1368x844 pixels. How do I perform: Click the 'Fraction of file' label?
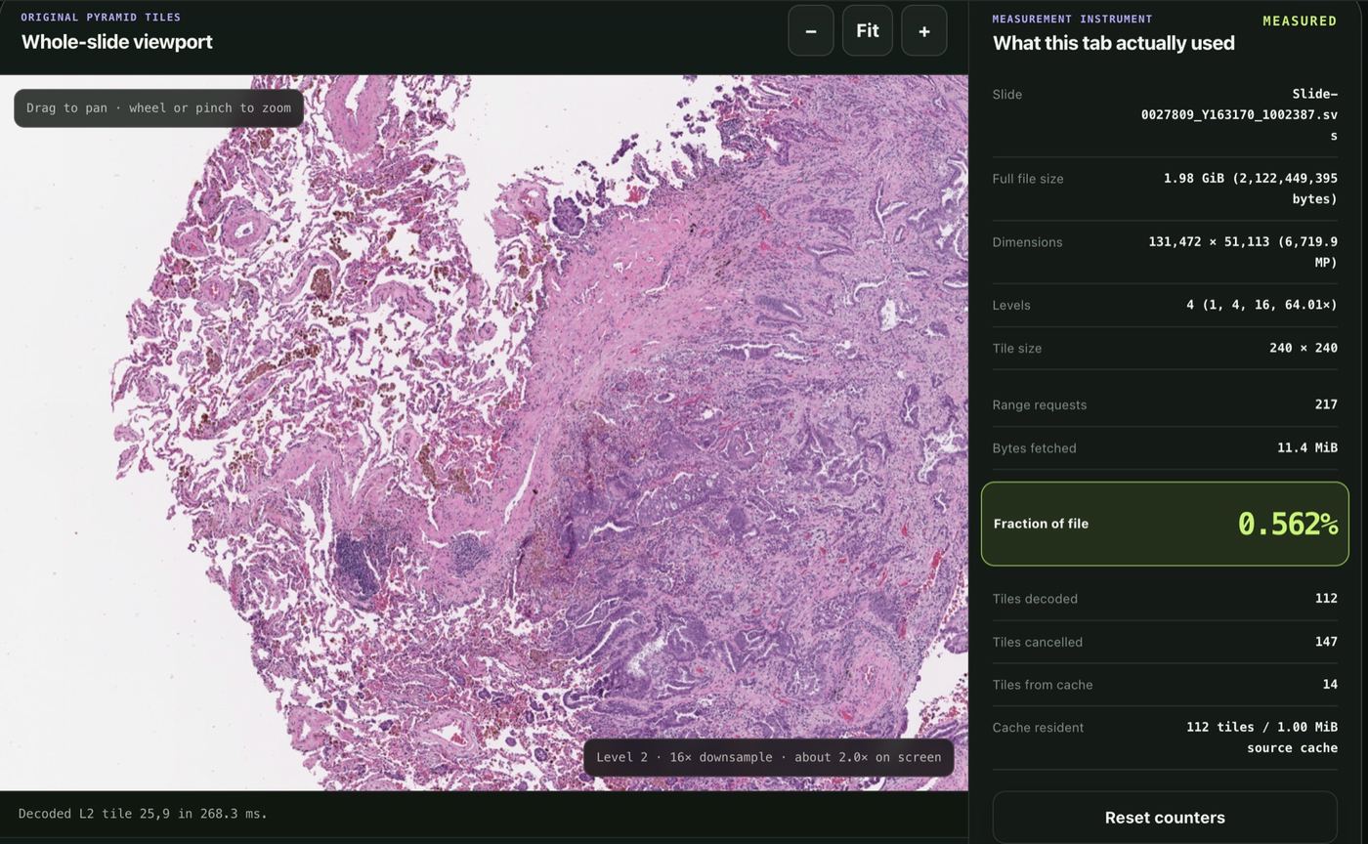click(x=1041, y=524)
